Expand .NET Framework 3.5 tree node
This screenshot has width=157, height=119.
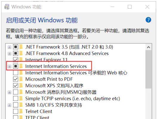point(10,47)
